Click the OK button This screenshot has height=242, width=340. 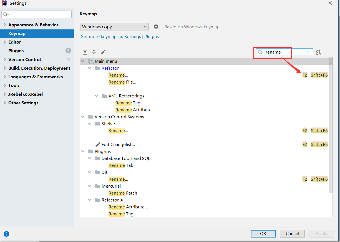(263, 234)
